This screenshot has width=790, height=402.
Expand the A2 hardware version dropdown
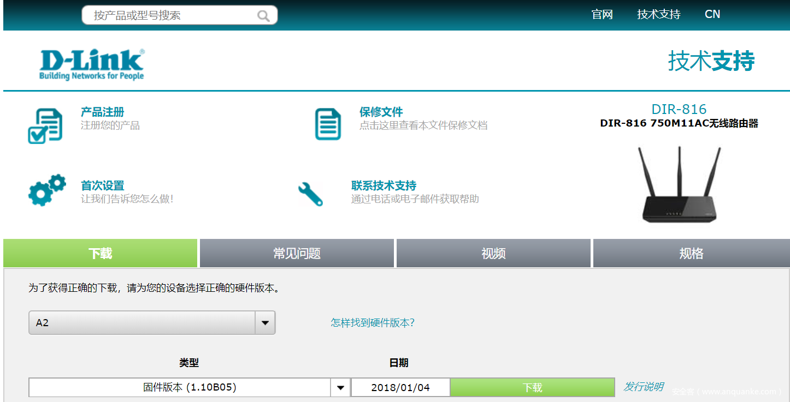tap(265, 323)
